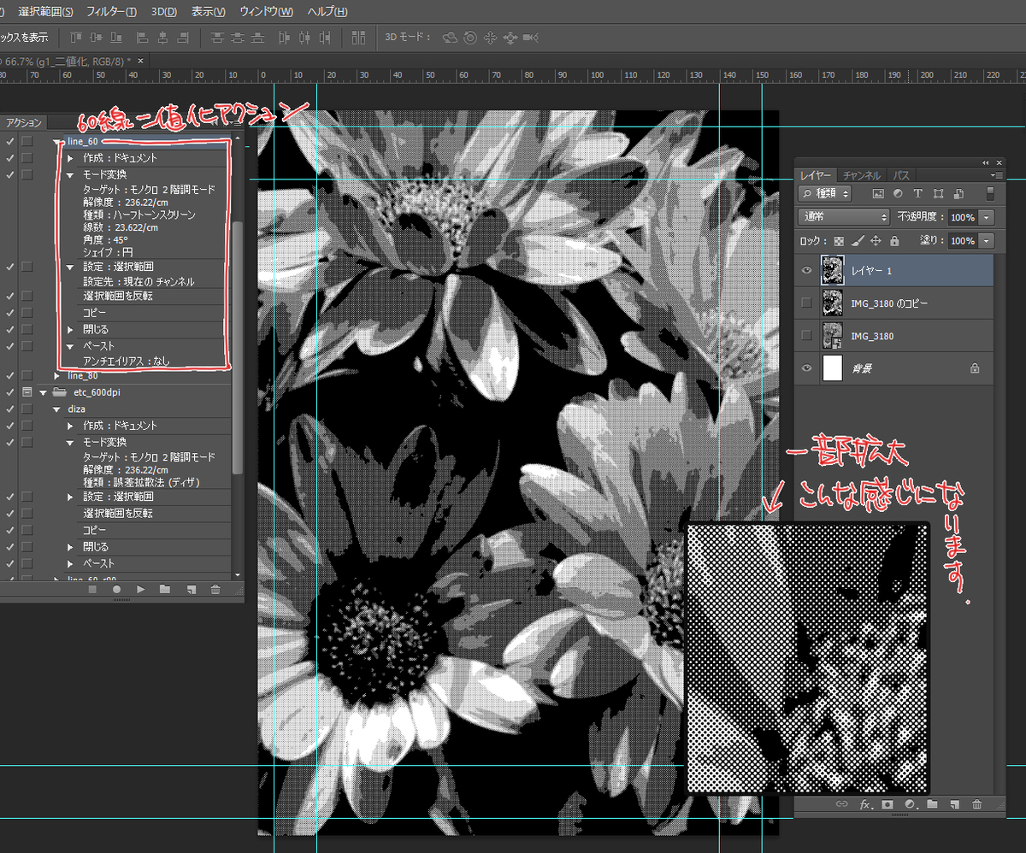Open 表示(V) menu
This screenshot has width=1026, height=853.
[209, 12]
